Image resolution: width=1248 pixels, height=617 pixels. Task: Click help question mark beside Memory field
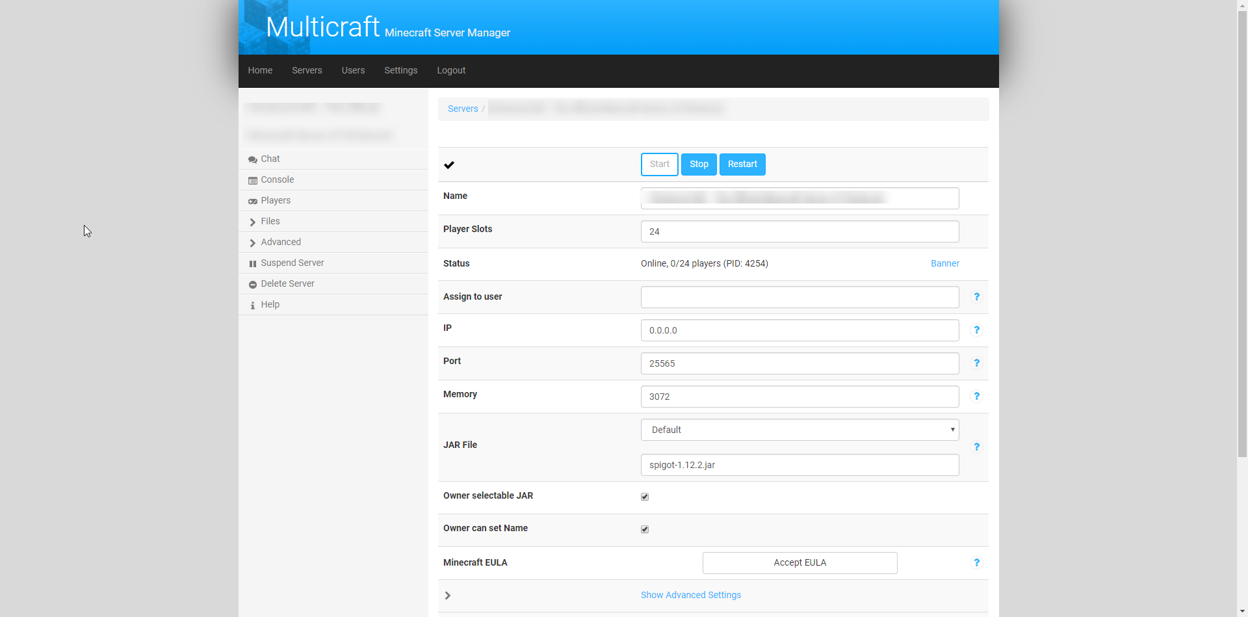[x=976, y=396]
